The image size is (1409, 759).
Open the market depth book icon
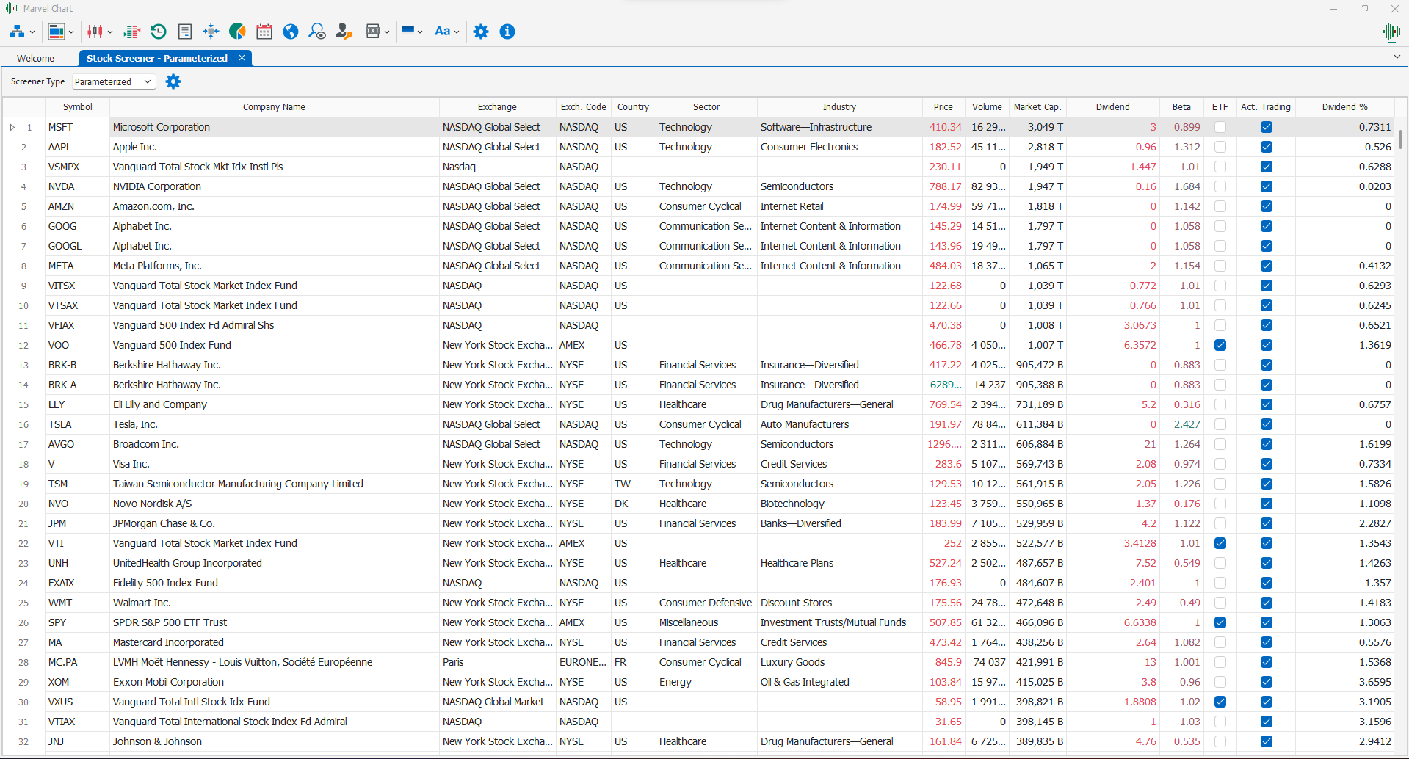(132, 32)
